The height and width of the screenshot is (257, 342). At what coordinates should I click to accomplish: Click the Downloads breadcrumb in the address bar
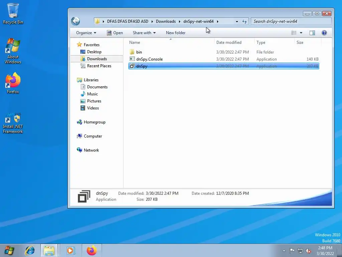coord(166,21)
